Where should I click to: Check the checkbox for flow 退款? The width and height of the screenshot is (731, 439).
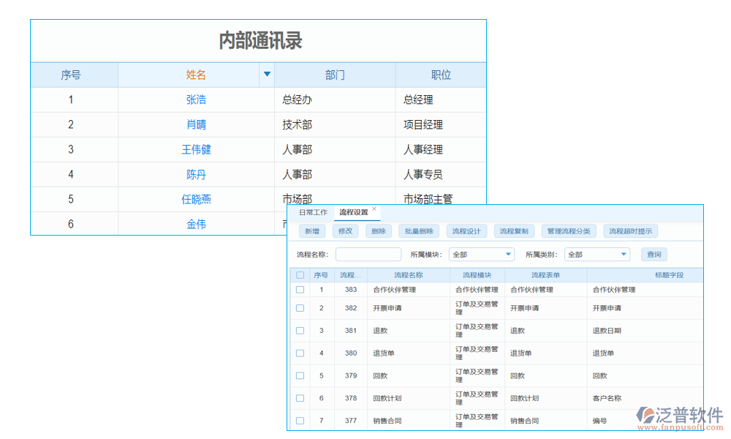click(300, 330)
